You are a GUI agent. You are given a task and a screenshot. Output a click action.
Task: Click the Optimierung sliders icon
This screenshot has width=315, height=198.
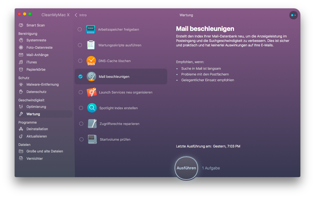click(21, 107)
